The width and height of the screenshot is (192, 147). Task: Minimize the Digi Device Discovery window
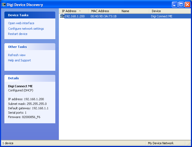point(174,5)
